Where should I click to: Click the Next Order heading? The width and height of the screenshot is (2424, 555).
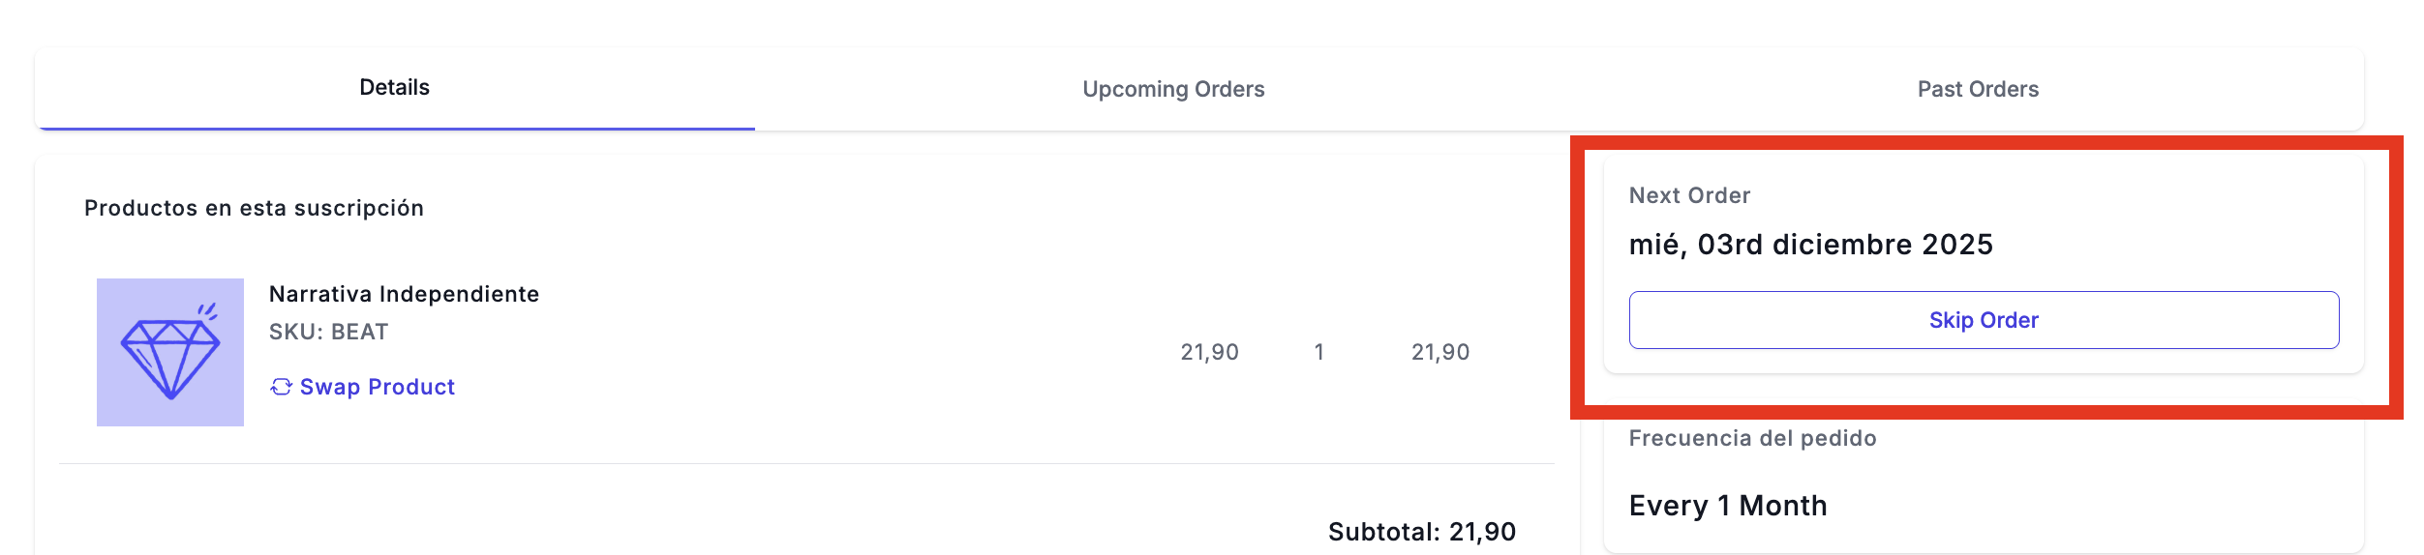(1689, 195)
